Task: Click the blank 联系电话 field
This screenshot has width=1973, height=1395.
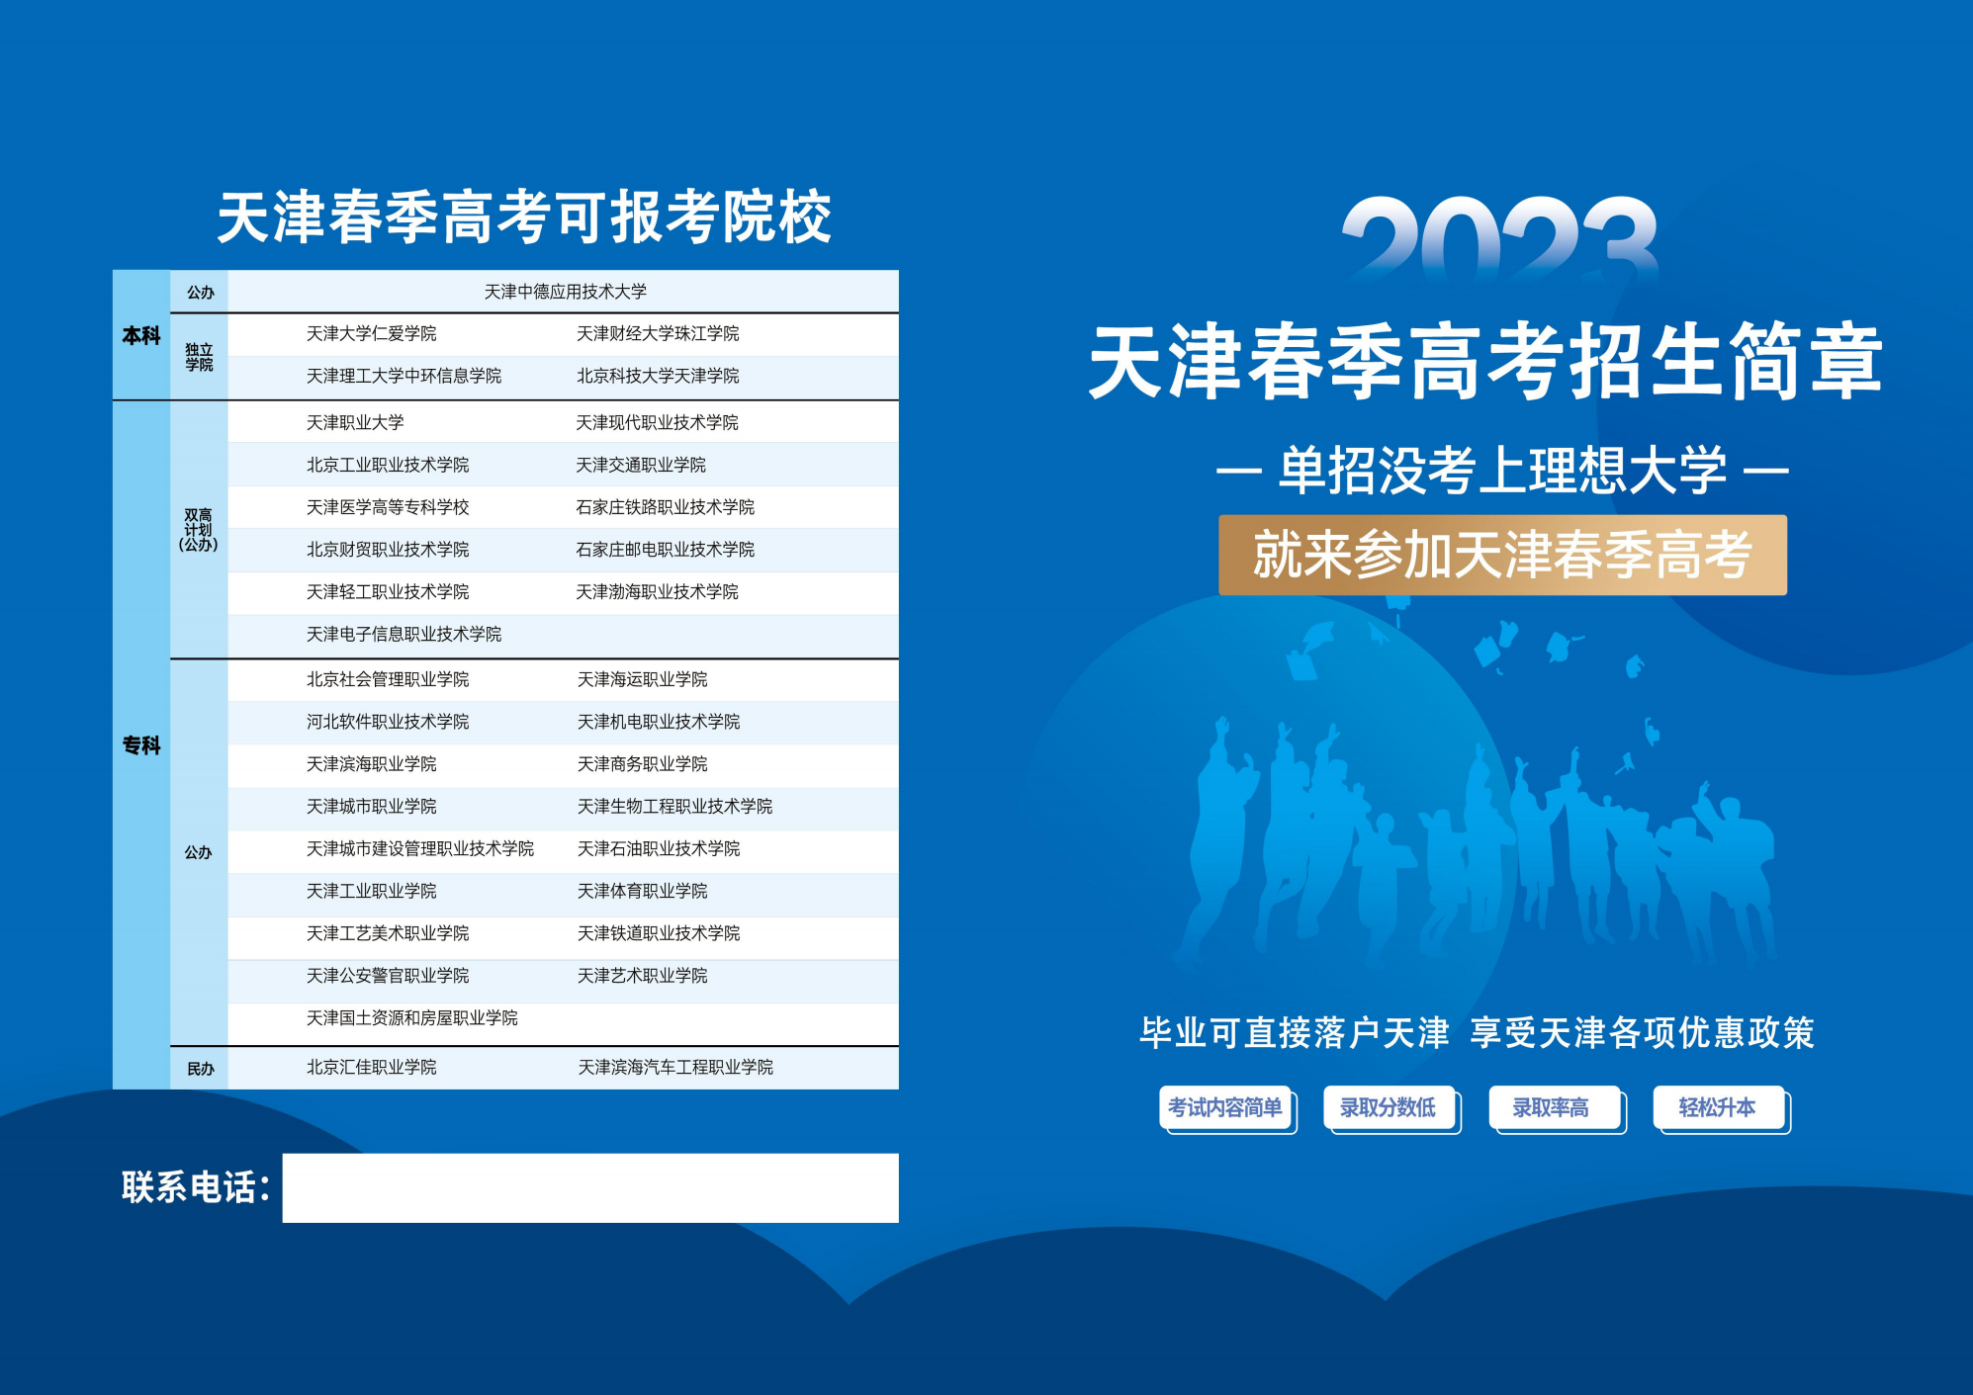Action: (x=590, y=1187)
